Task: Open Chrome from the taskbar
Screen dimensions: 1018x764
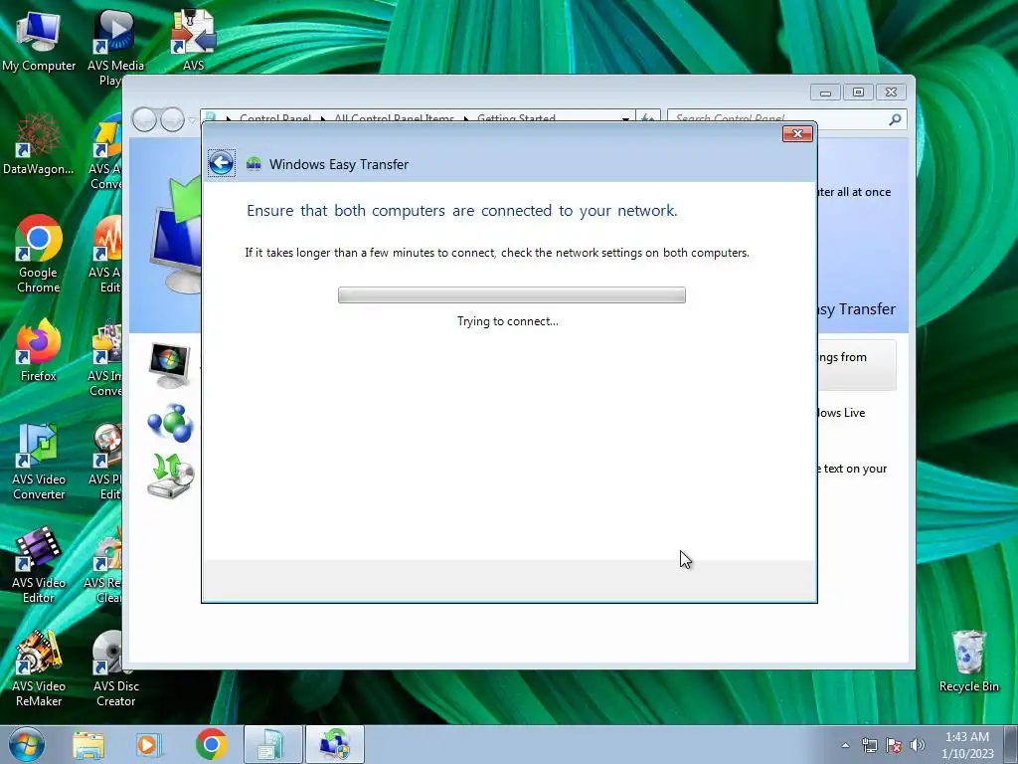Action: 211,744
